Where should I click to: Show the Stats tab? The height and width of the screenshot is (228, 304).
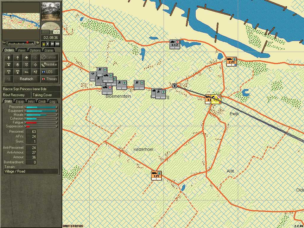[8, 101]
